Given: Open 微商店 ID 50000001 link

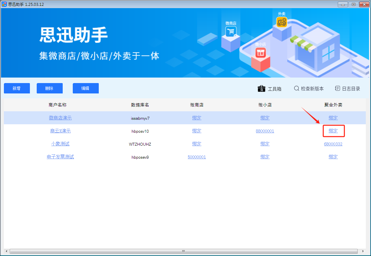Looking at the screenshot, I should 197,157.
